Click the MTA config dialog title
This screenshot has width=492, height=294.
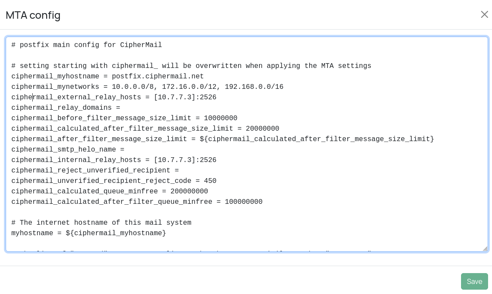(33, 15)
